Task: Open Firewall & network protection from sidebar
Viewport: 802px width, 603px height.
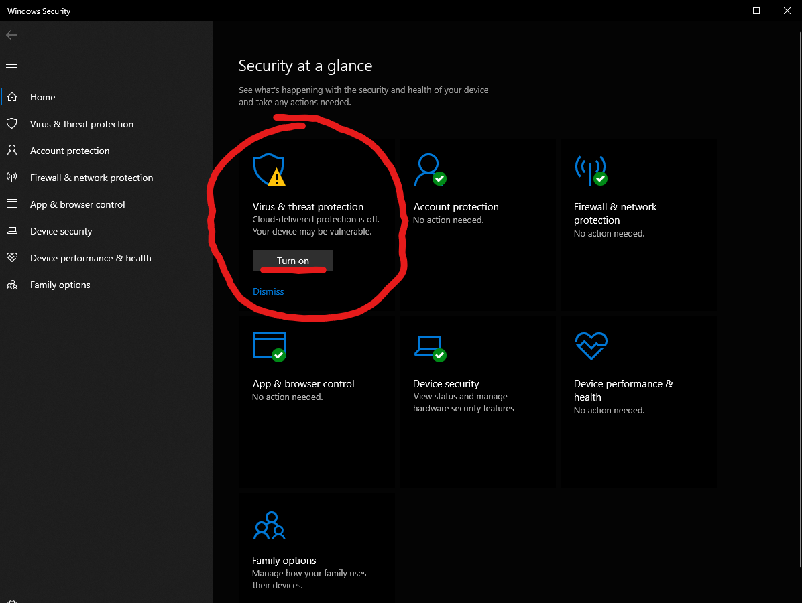Action: coord(91,178)
